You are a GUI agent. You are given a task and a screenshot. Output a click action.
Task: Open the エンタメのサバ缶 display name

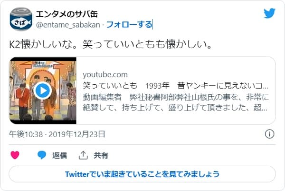point(66,14)
